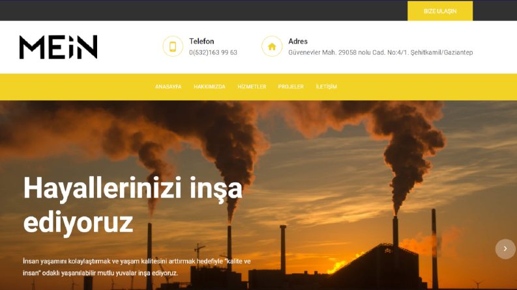
Task: Click the BİZE ULAŞIN button
Action: 440,11
